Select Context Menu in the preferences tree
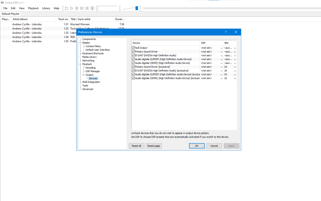This screenshot has height=201, width=321. [93, 46]
